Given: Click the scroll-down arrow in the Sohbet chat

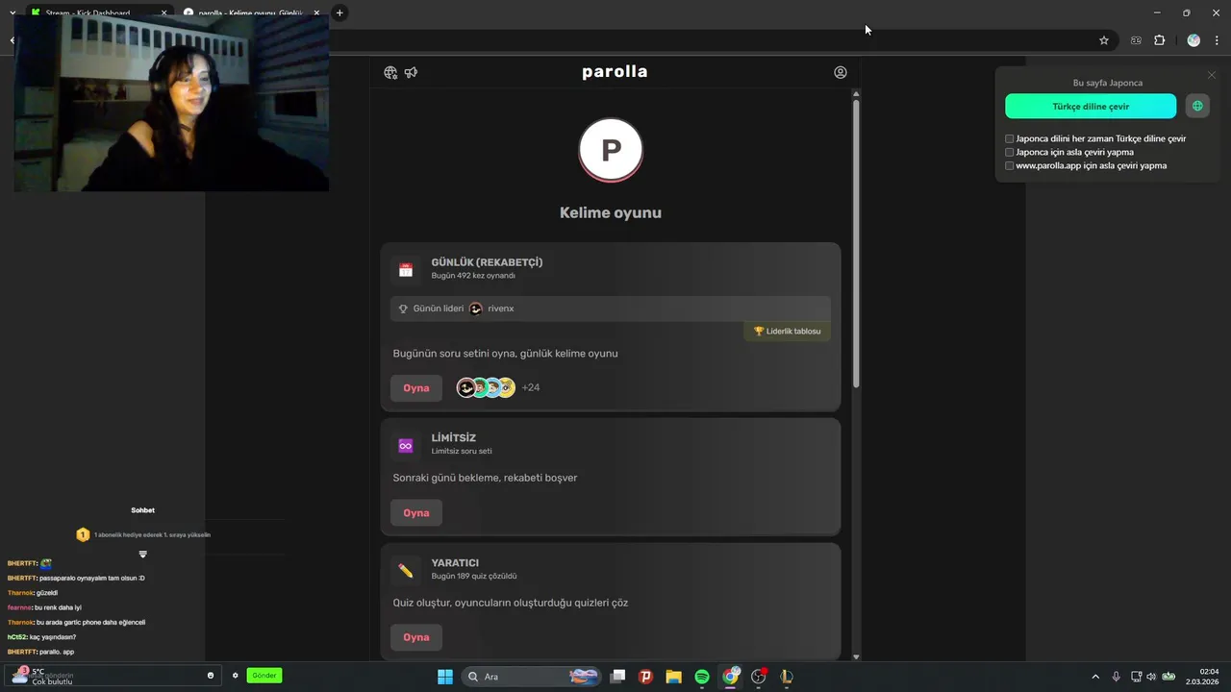Looking at the screenshot, I should (142, 555).
